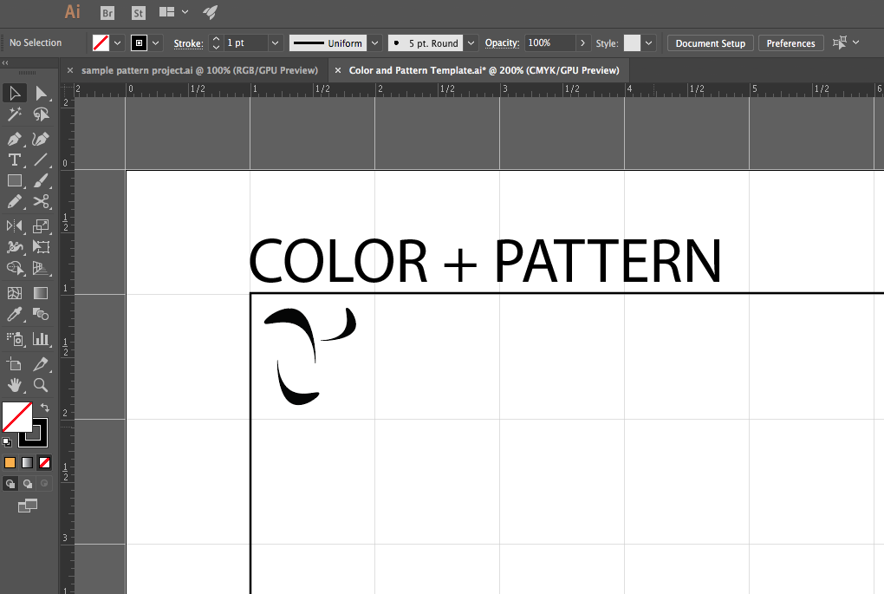This screenshot has width=884, height=594.
Task: Select the Hand tool
Action: (15, 386)
